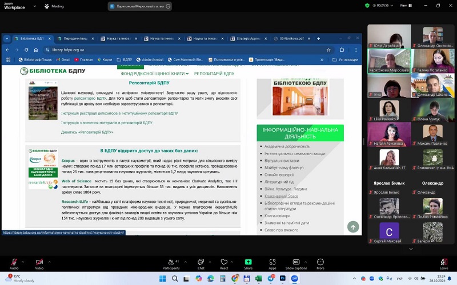The width and height of the screenshot is (457, 285).
Task: Open Бібліограф-Пошук bookmark
Action: [x=35, y=60]
